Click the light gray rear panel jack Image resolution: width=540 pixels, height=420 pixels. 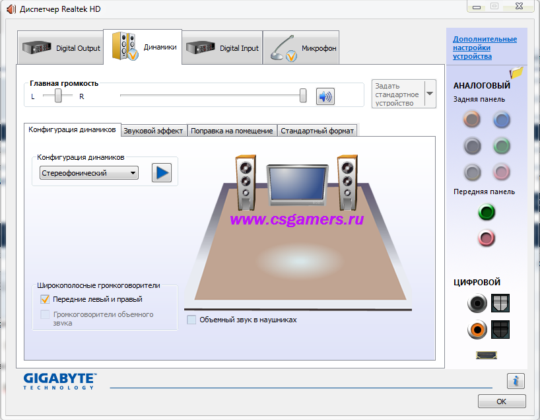tap(472, 172)
